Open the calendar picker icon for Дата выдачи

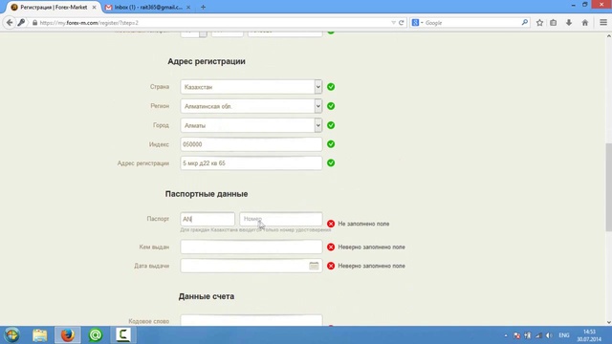(x=314, y=266)
